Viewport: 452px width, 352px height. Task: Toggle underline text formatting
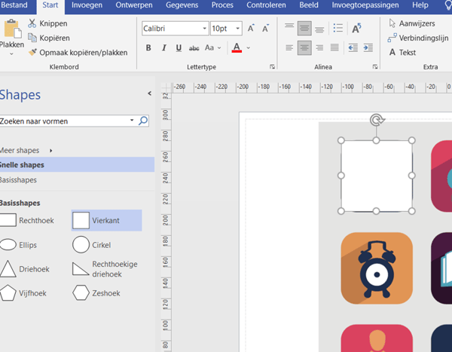[179, 48]
